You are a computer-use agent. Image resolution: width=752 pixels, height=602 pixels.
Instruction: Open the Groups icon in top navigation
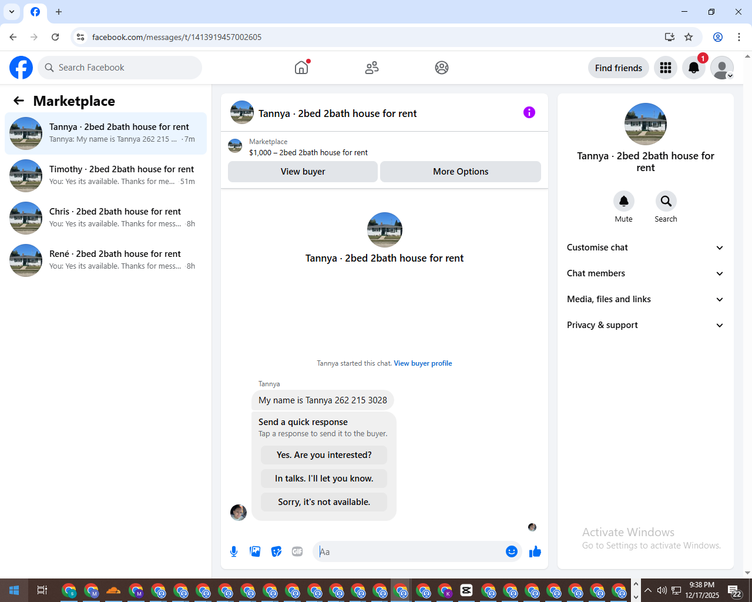tap(442, 68)
